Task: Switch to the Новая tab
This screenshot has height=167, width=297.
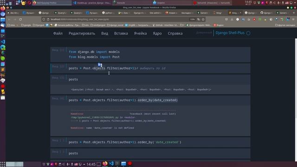Action: (171, 13)
